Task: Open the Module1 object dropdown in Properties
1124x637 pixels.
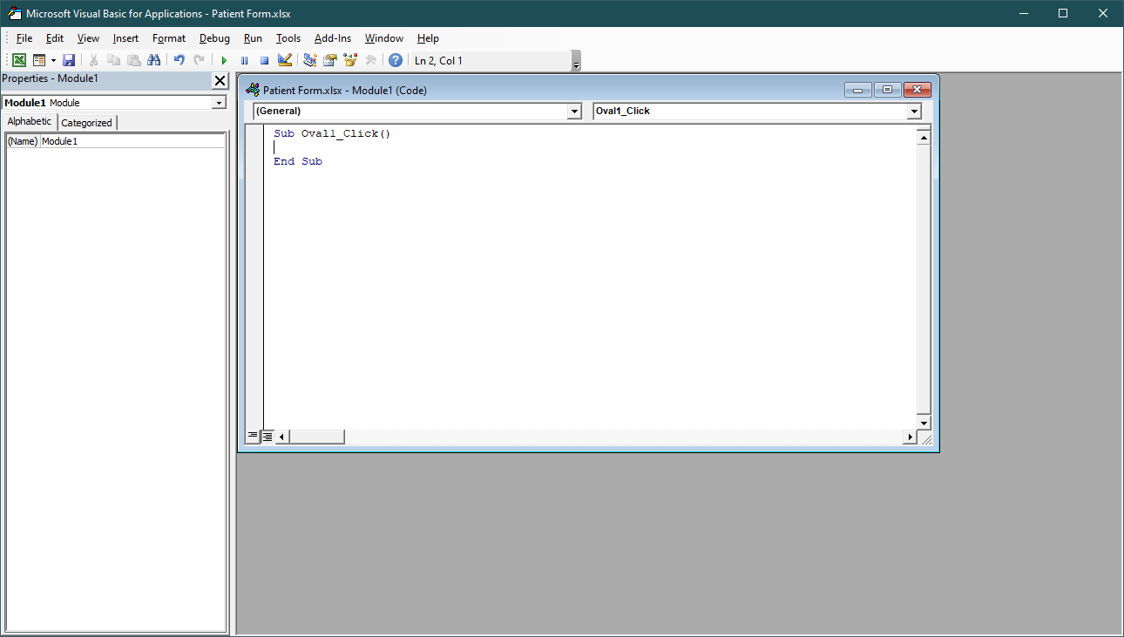Action: 219,103
